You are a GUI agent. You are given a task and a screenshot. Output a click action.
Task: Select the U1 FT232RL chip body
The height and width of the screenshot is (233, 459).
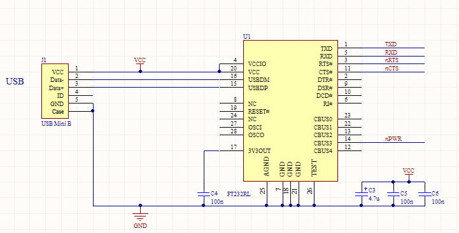pos(290,110)
